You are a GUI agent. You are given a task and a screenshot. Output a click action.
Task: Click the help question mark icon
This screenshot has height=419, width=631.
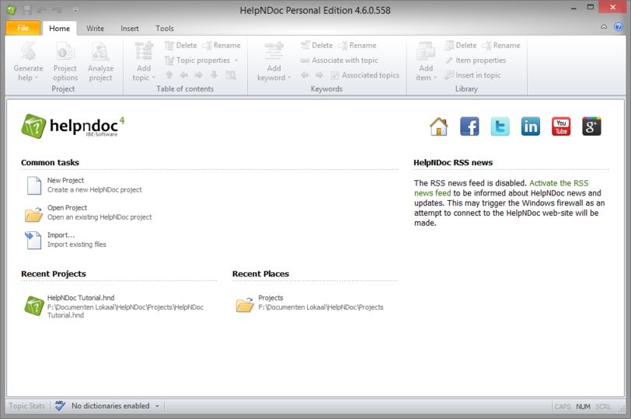(x=618, y=27)
